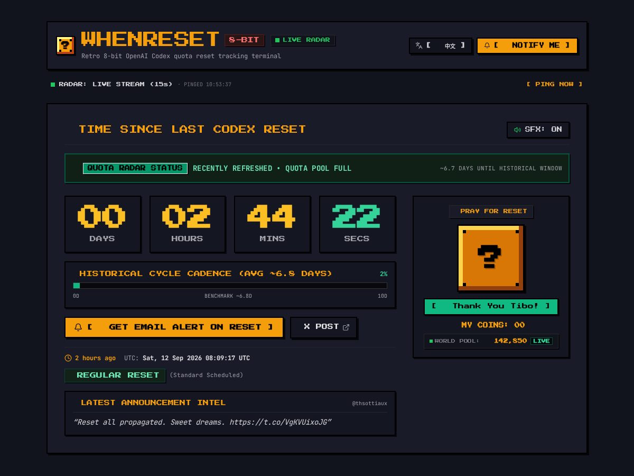This screenshot has width=634, height=476.
Task: Click the Quota Radar Status label
Action: (x=135, y=168)
